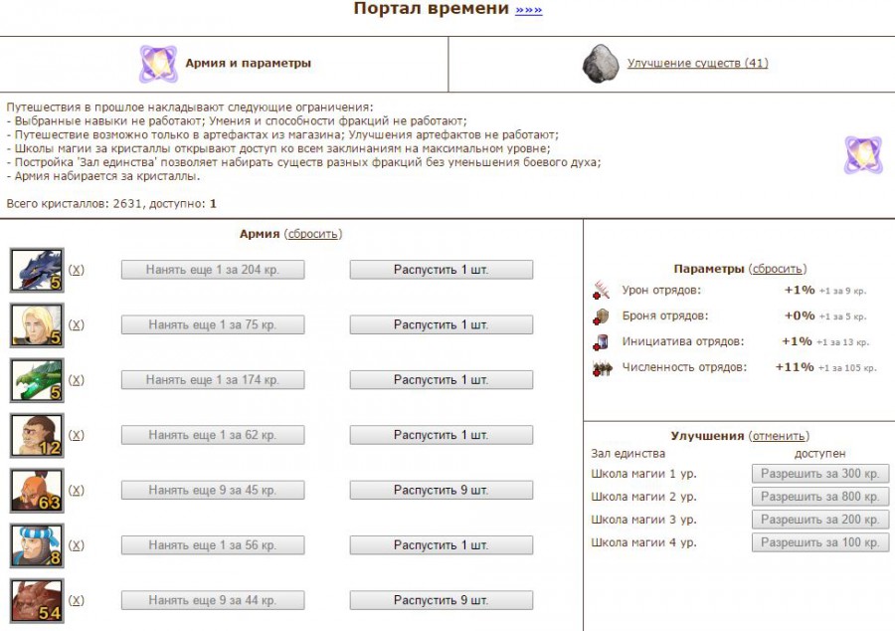Click Нанять еще 1 за 75 кр.

pos(213,324)
